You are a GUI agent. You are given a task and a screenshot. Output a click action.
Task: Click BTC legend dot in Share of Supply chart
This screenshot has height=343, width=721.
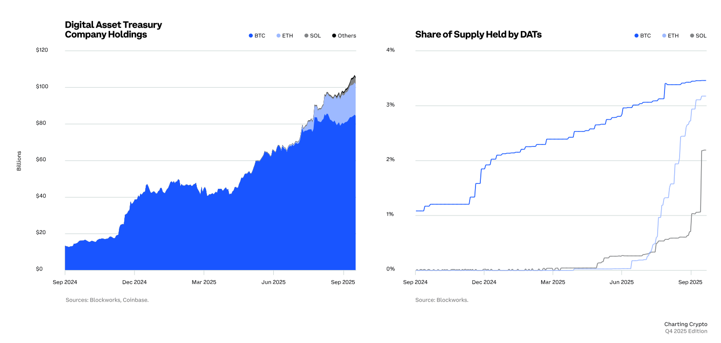coord(636,36)
